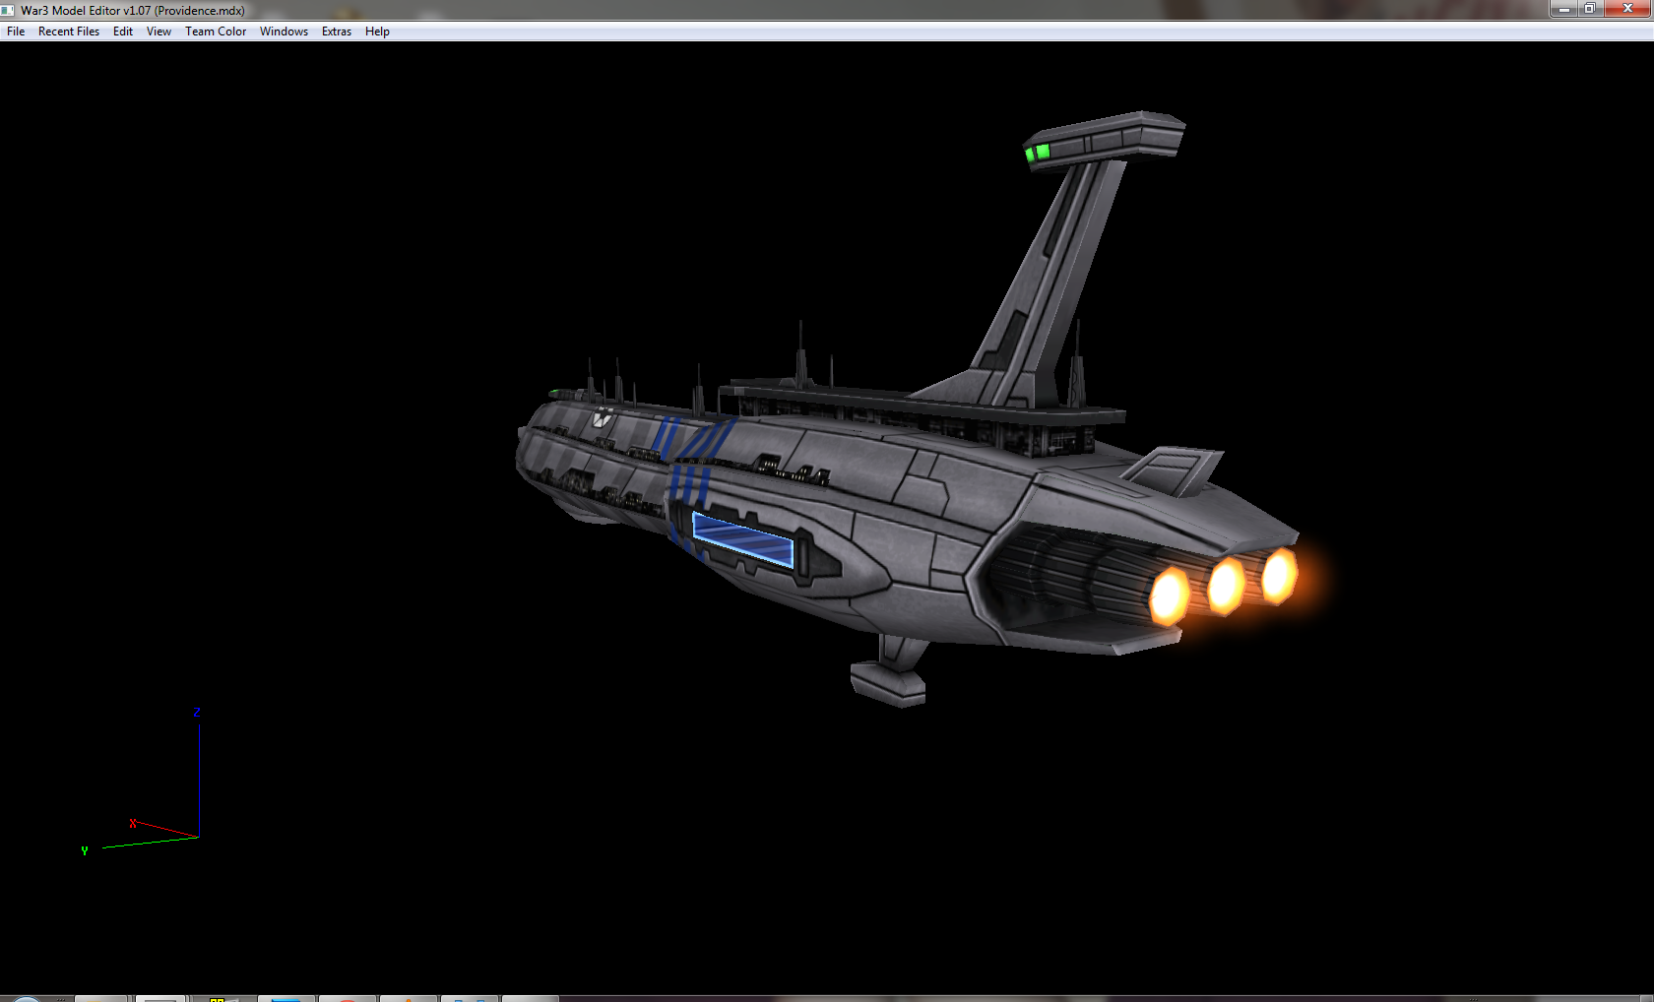
Task: Click the leftmost glowing engine thruster
Action: [1170, 595]
